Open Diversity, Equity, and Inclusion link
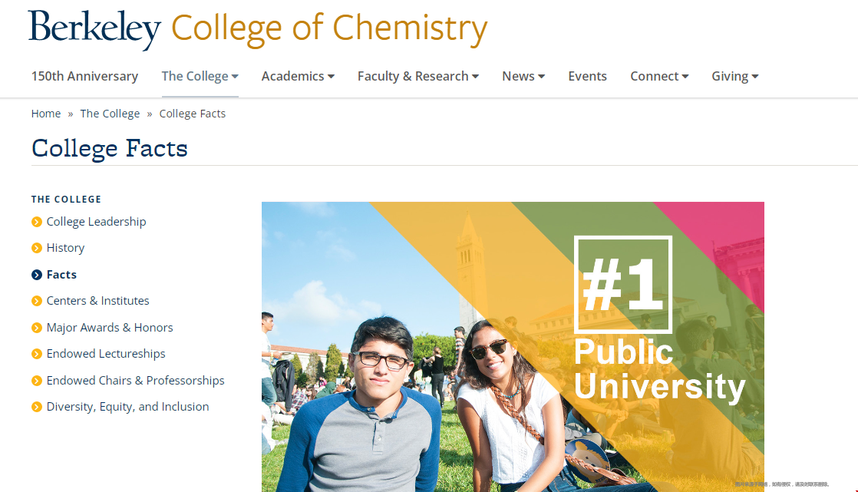 (x=127, y=407)
